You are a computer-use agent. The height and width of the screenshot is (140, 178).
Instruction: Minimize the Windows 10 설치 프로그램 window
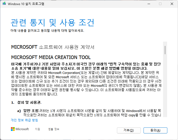149,4
